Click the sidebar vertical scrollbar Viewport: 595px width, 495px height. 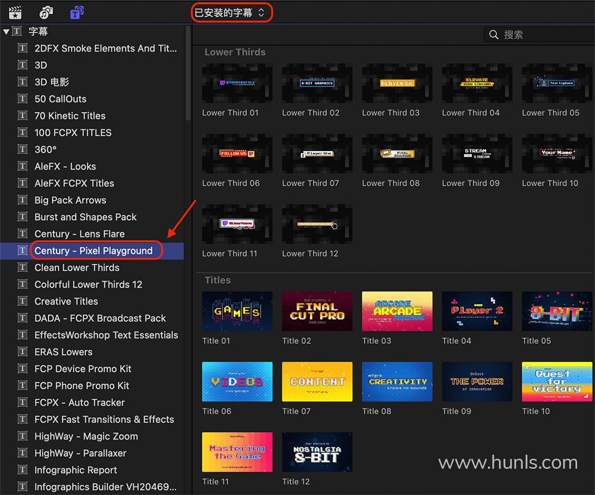(x=188, y=77)
